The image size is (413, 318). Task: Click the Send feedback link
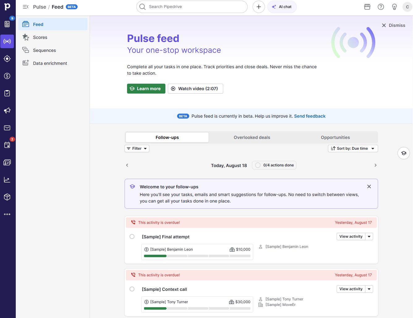tap(309, 116)
